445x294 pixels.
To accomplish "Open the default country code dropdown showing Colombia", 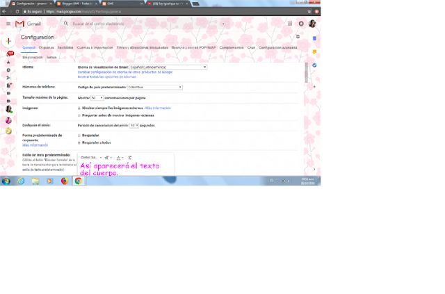I will coord(155,87).
